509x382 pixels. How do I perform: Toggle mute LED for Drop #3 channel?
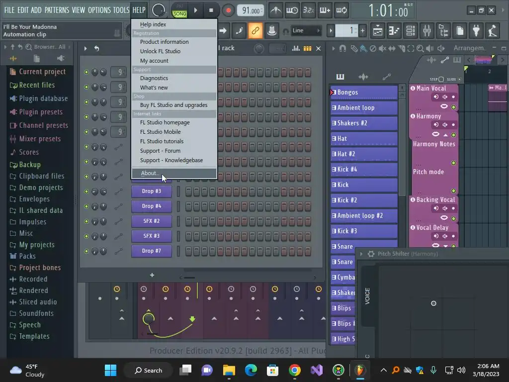(86, 191)
